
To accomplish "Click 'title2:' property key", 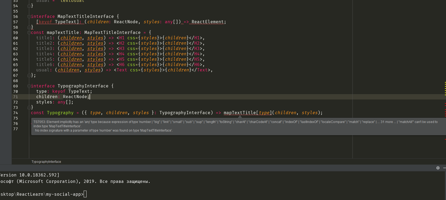I will pyautogui.click(x=46, y=43).
